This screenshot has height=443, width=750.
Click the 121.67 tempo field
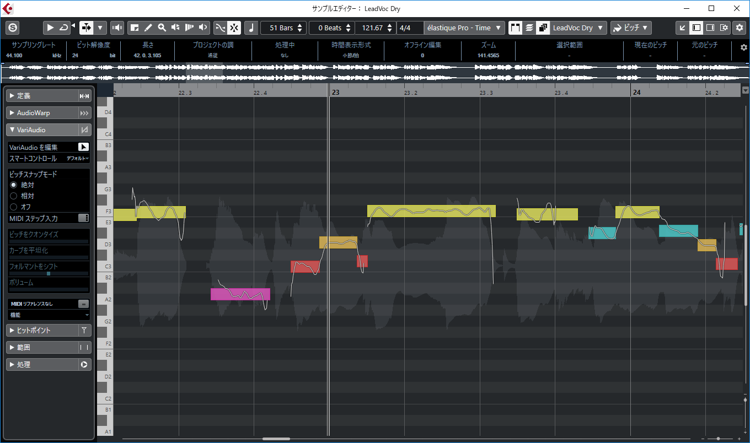point(376,28)
